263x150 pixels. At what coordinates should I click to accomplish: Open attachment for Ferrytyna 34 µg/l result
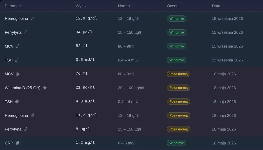pyautogui.click(x=25, y=32)
